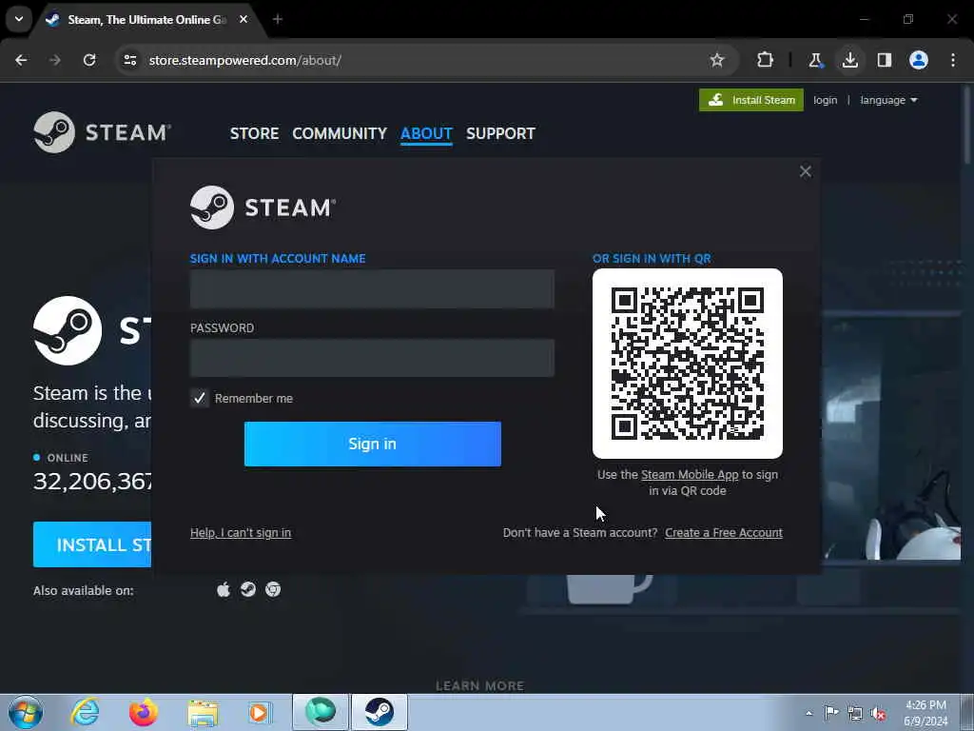Launch Firefox from taskbar
The image size is (974, 731).
pos(143,712)
